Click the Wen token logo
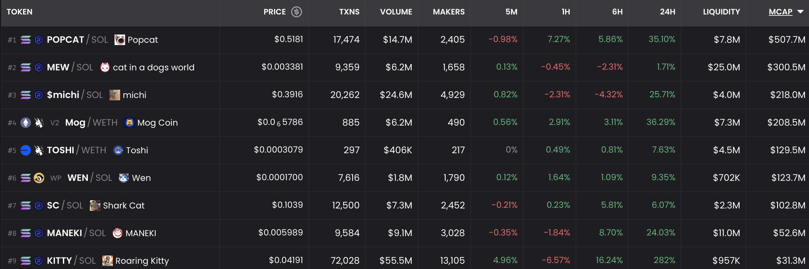Viewport: 809px width, 269px height. pos(124,178)
